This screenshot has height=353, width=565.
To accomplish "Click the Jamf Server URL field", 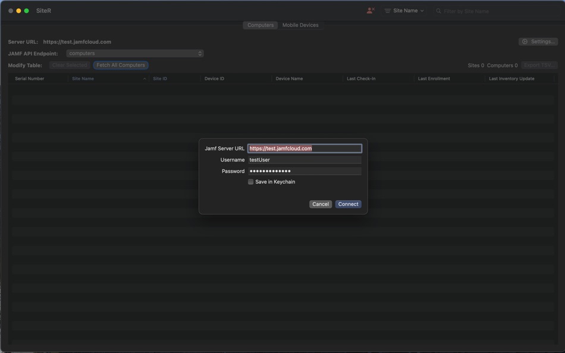I will click(x=305, y=149).
